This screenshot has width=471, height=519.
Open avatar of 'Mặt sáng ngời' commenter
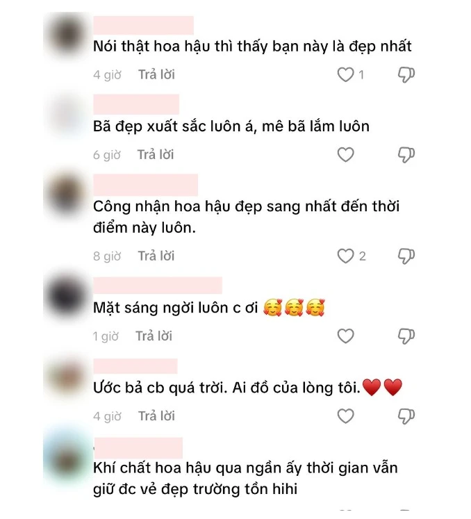pos(68,297)
